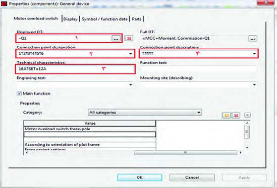
Task: Click the red delete icon next to Displayed DT
Action: pos(129,38)
